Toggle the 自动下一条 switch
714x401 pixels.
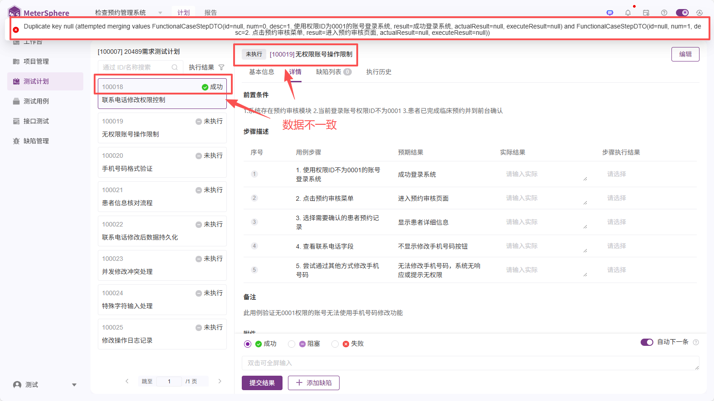[x=647, y=342]
